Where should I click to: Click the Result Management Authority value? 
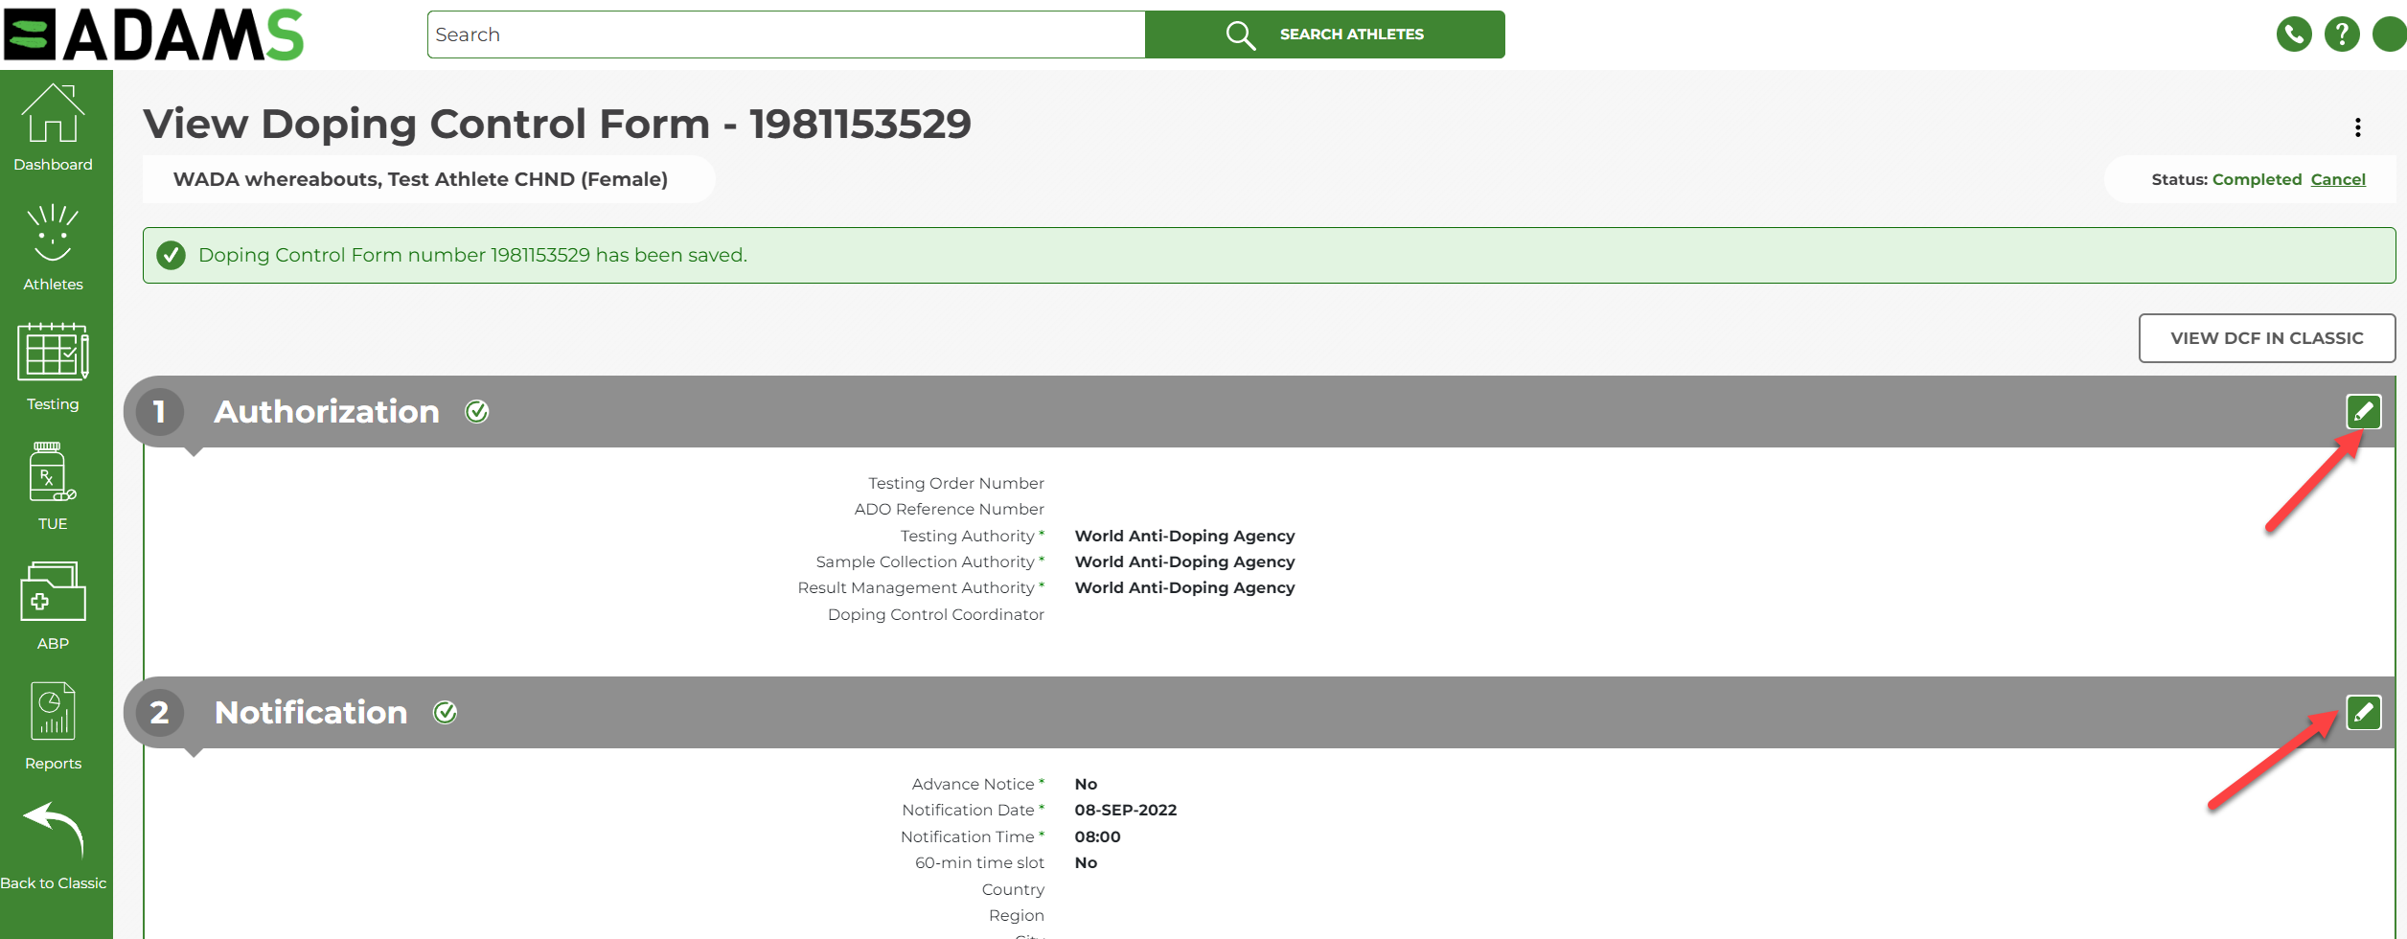(x=1184, y=587)
